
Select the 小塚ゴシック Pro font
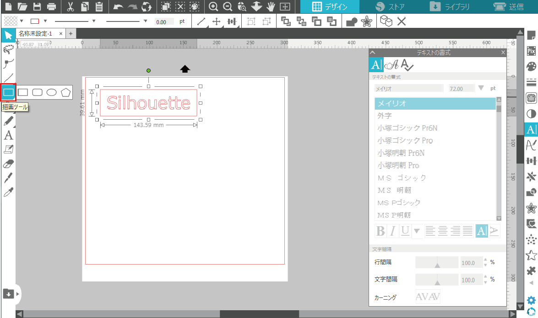(x=405, y=140)
